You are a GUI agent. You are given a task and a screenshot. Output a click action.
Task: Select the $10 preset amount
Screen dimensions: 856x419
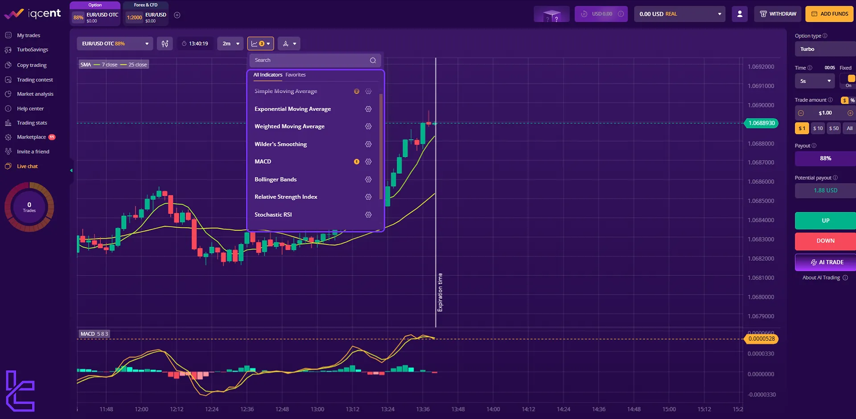[x=818, y=128]
